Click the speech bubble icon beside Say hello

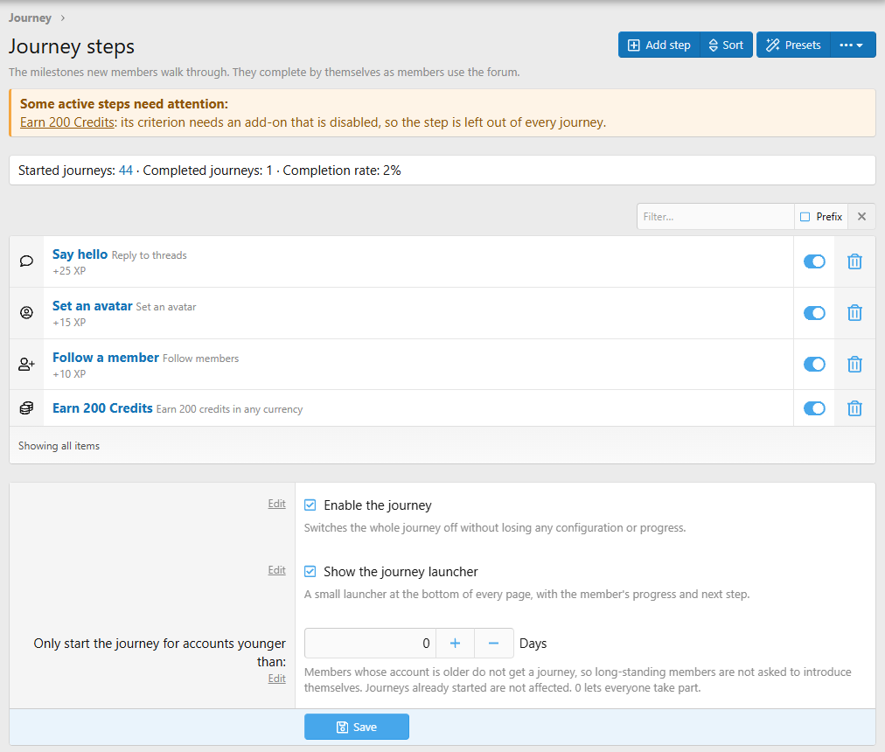26,261
